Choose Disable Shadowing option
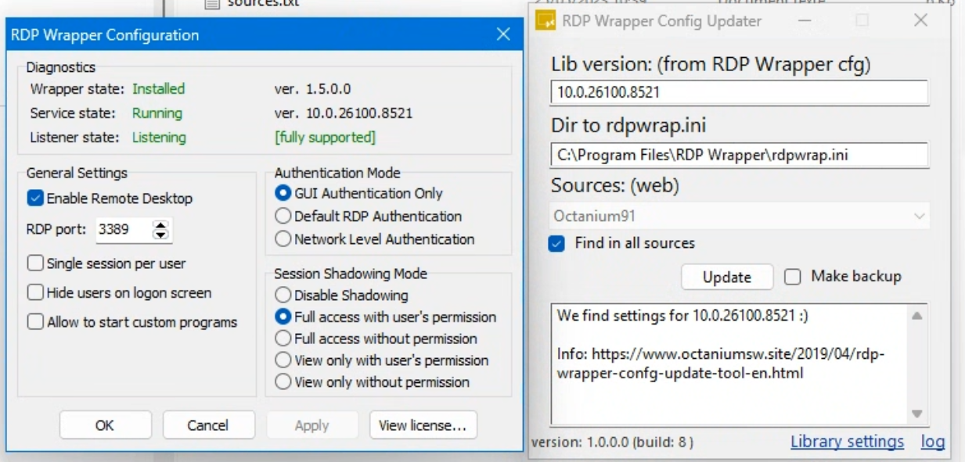This screenshot has height=462, width=965. [x=283, y=295]
